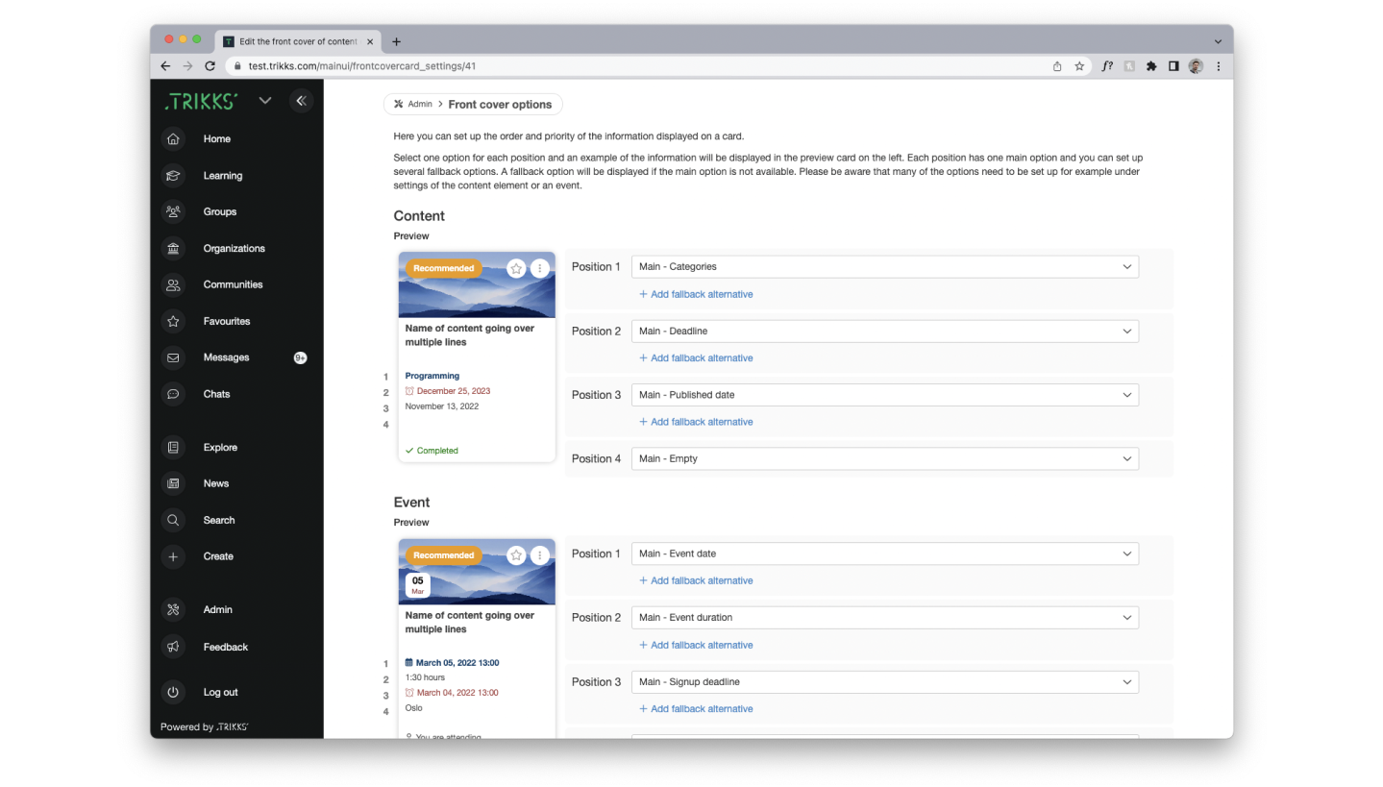Expand the chevron next to TRIKKS logo

click(x=265, y=101)
